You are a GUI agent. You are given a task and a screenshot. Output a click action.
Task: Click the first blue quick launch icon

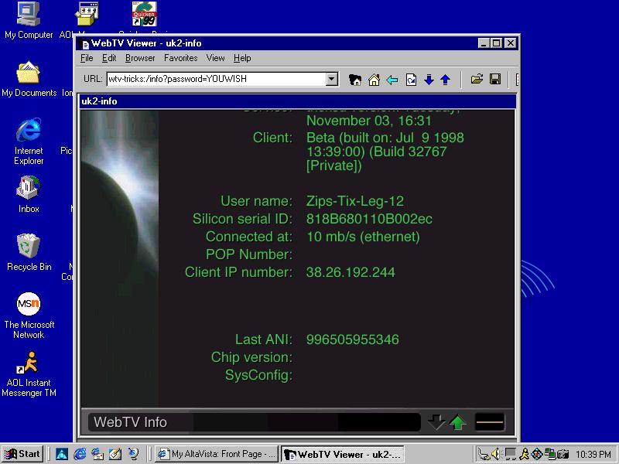click(x=62, y=454)
